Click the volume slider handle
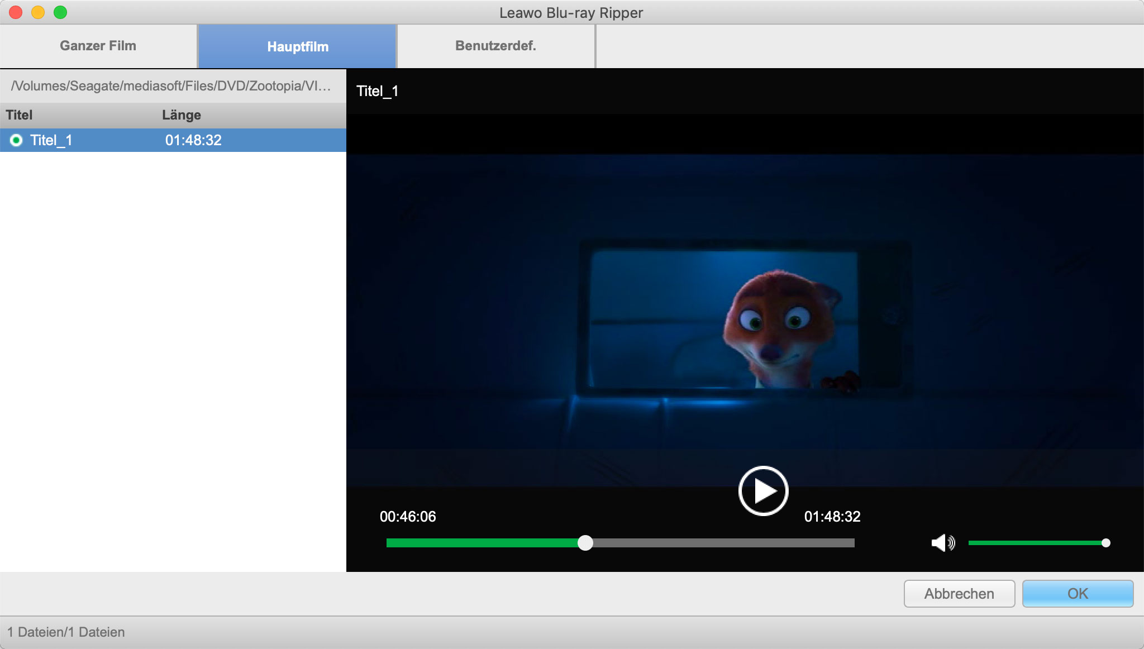1144x649 pixels. point(1105,543)
